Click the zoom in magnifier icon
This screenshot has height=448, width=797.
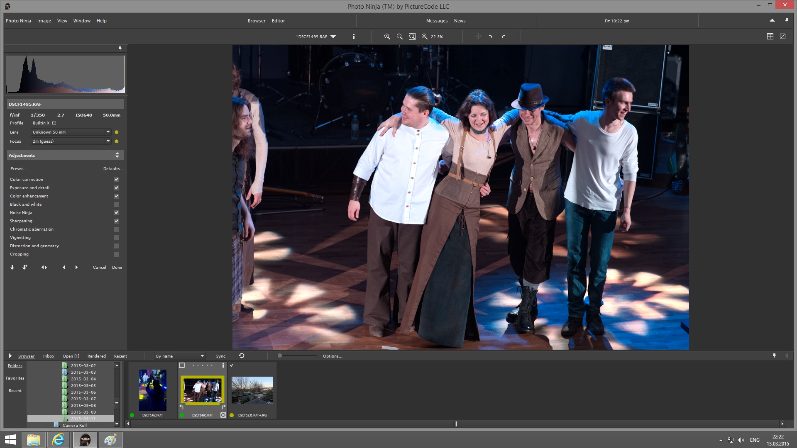[x=387, y=37]
